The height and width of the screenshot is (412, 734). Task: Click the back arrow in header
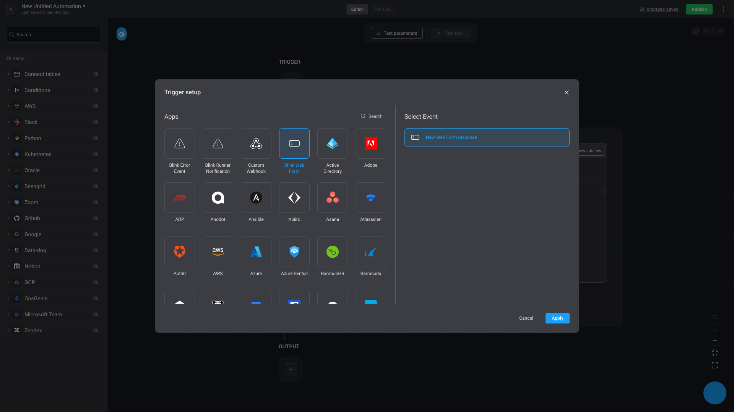coord(11,9)
